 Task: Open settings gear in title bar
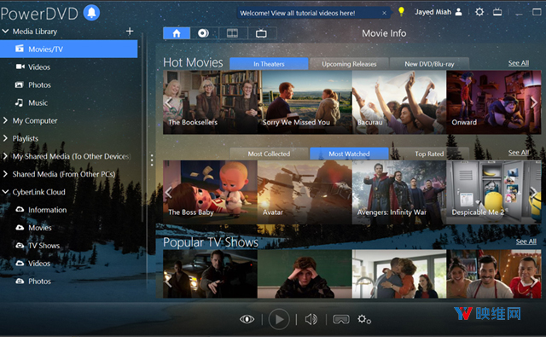pyautogui.click(x=479, y=12)
